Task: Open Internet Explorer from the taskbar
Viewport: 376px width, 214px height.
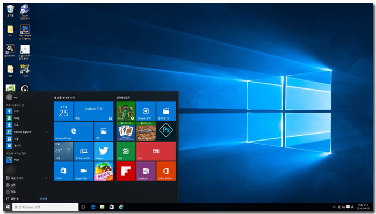Action: 121,207
